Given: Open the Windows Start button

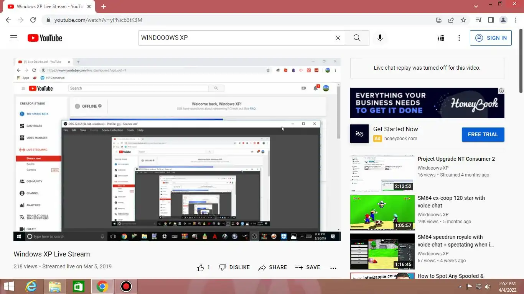Looking at the screenshot, I should click(9, 286).
